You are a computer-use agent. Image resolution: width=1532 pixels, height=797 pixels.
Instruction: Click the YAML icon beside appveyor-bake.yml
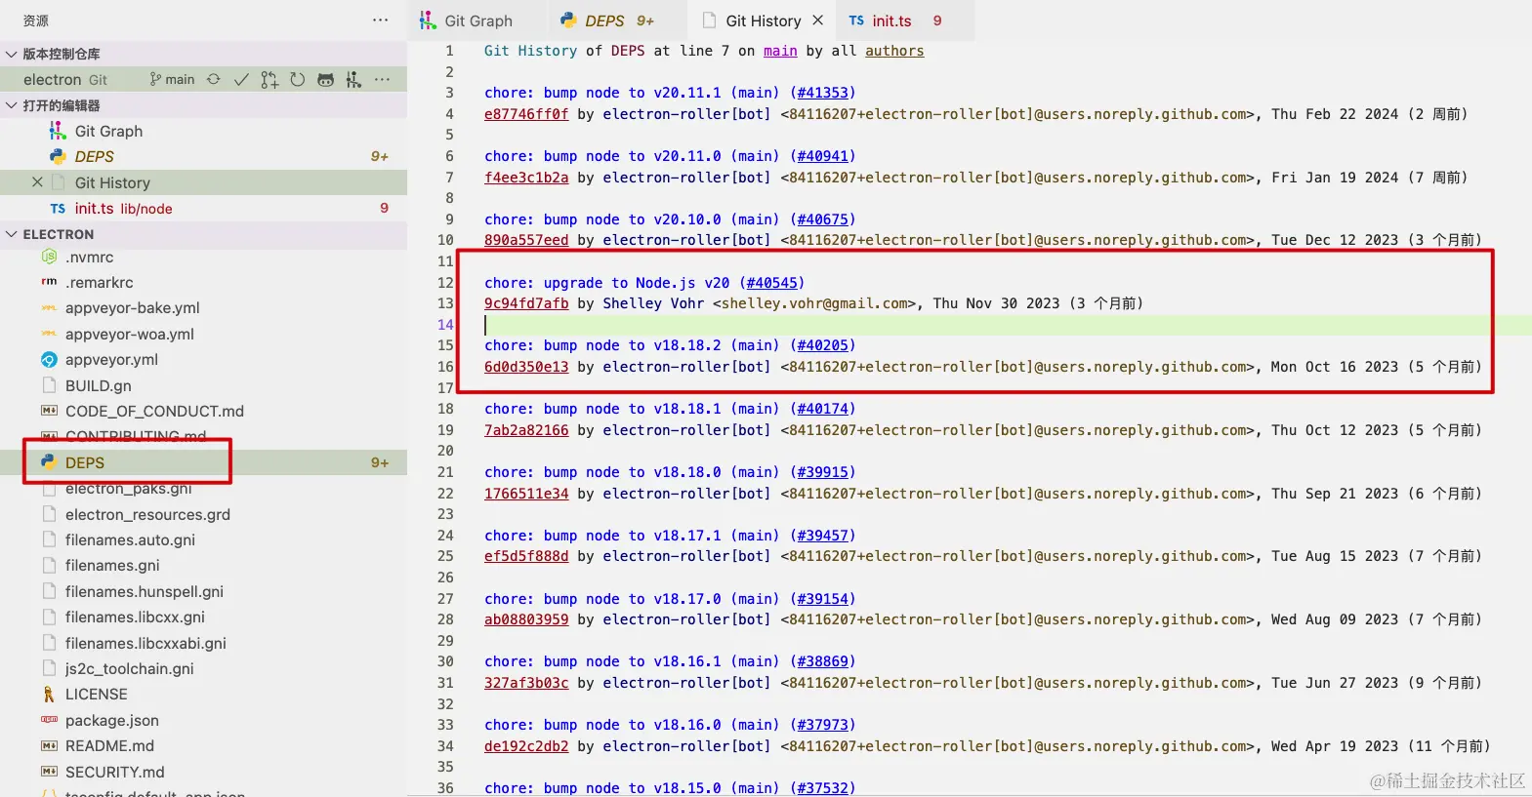point(49,308)
